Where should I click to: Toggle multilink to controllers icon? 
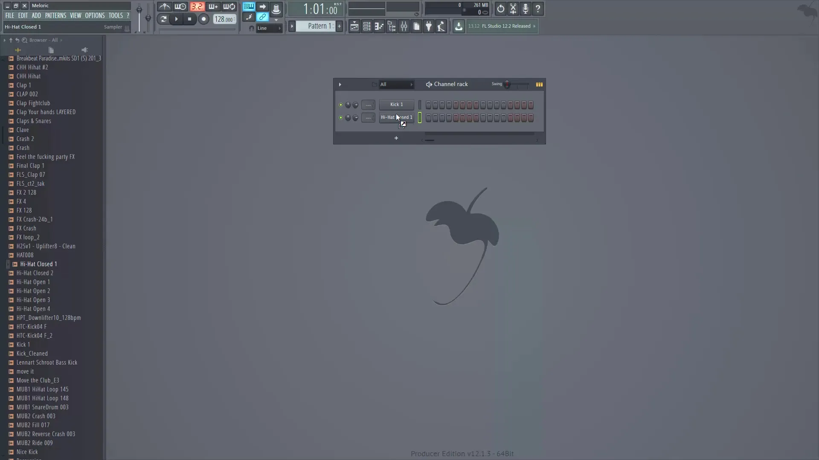(262, 17)
